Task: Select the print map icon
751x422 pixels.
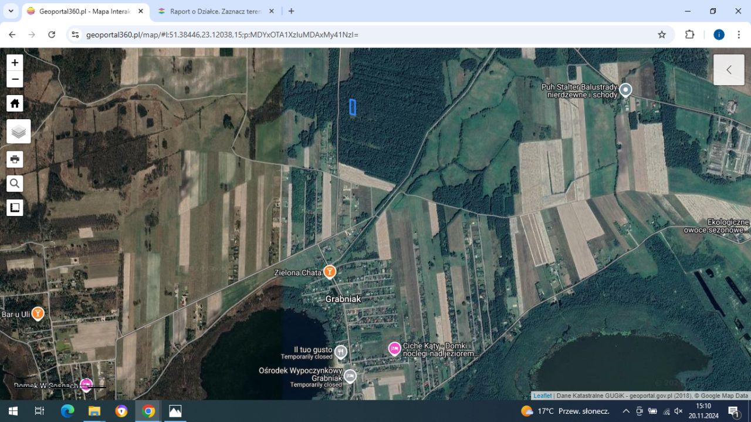Action: point(15,158)
